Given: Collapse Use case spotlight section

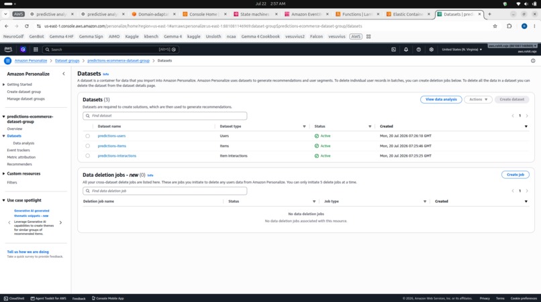Looking at the screenshot, I should 4,200.
